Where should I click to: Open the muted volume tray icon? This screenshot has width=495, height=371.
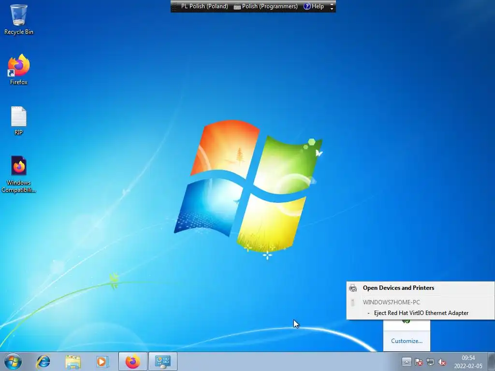click(442, 362)
